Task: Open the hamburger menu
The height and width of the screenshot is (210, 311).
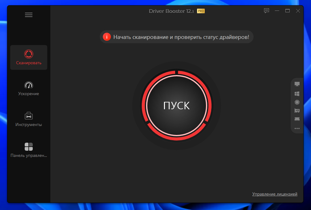Action: click(29, 15)
